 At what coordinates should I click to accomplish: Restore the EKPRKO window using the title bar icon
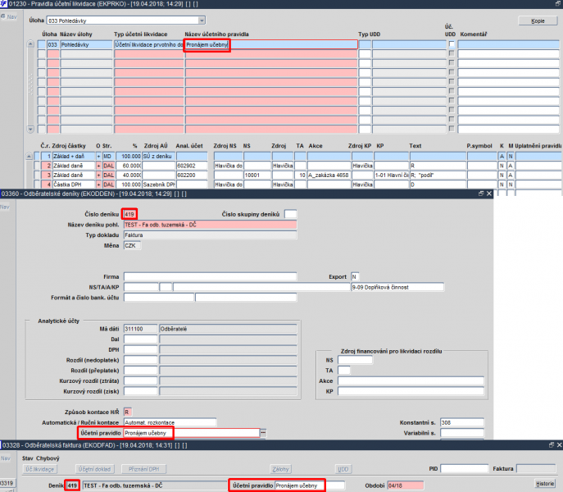(x=558, y=3)
